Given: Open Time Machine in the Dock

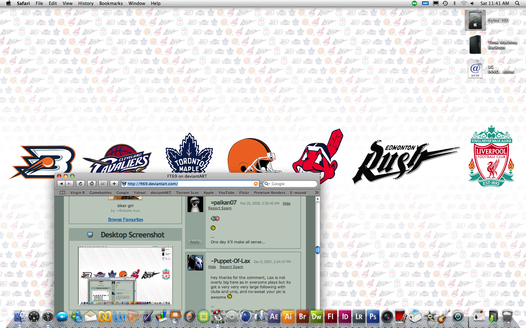Looking at the screenshot, I should pos(458,317).
